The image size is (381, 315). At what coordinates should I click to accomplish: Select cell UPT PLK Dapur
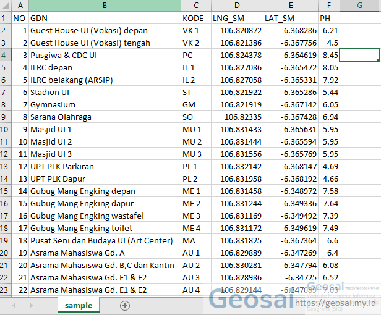[105, 178]
